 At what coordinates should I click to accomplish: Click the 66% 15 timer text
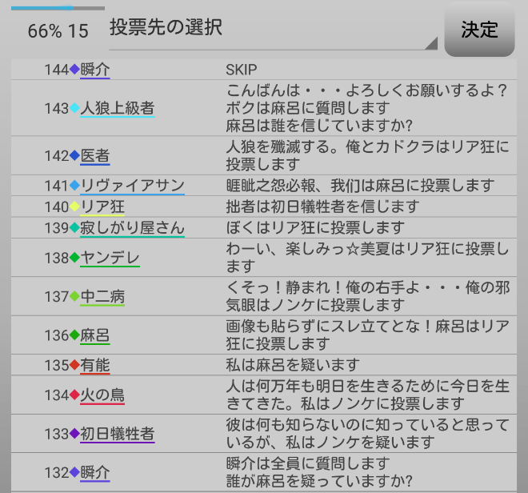pyautogui.click(x=58, y=31)
